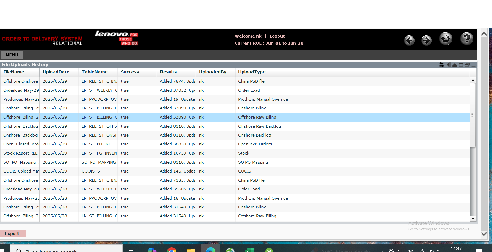This screenshot has width=492, height=252.
Task: Click the restore-windows icon in panel header
Action: pyautogui.click(x=467, y=65)
